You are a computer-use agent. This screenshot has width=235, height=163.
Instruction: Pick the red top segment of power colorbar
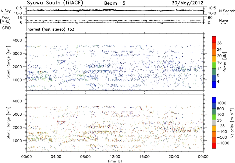[214, 39]
